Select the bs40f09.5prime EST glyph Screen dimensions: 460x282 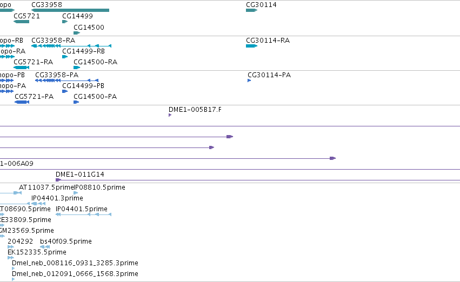pos(45,246)
